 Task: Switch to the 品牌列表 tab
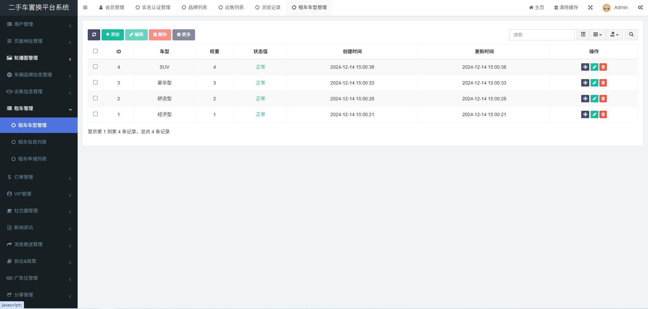point(194,7)
